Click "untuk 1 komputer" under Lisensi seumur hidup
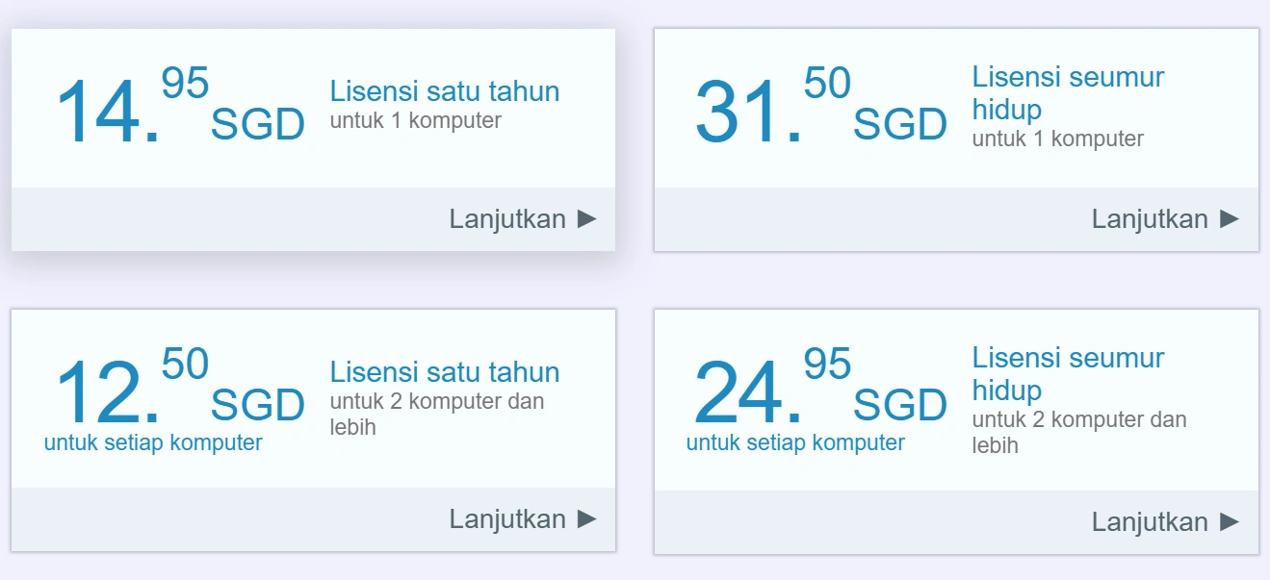1270x580 pixels. (x=1057, y=139)
